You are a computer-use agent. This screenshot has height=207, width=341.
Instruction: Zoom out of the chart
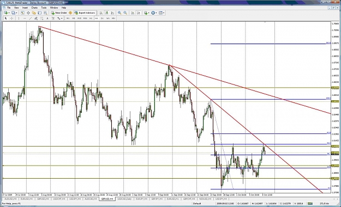[x=125, y=13]
